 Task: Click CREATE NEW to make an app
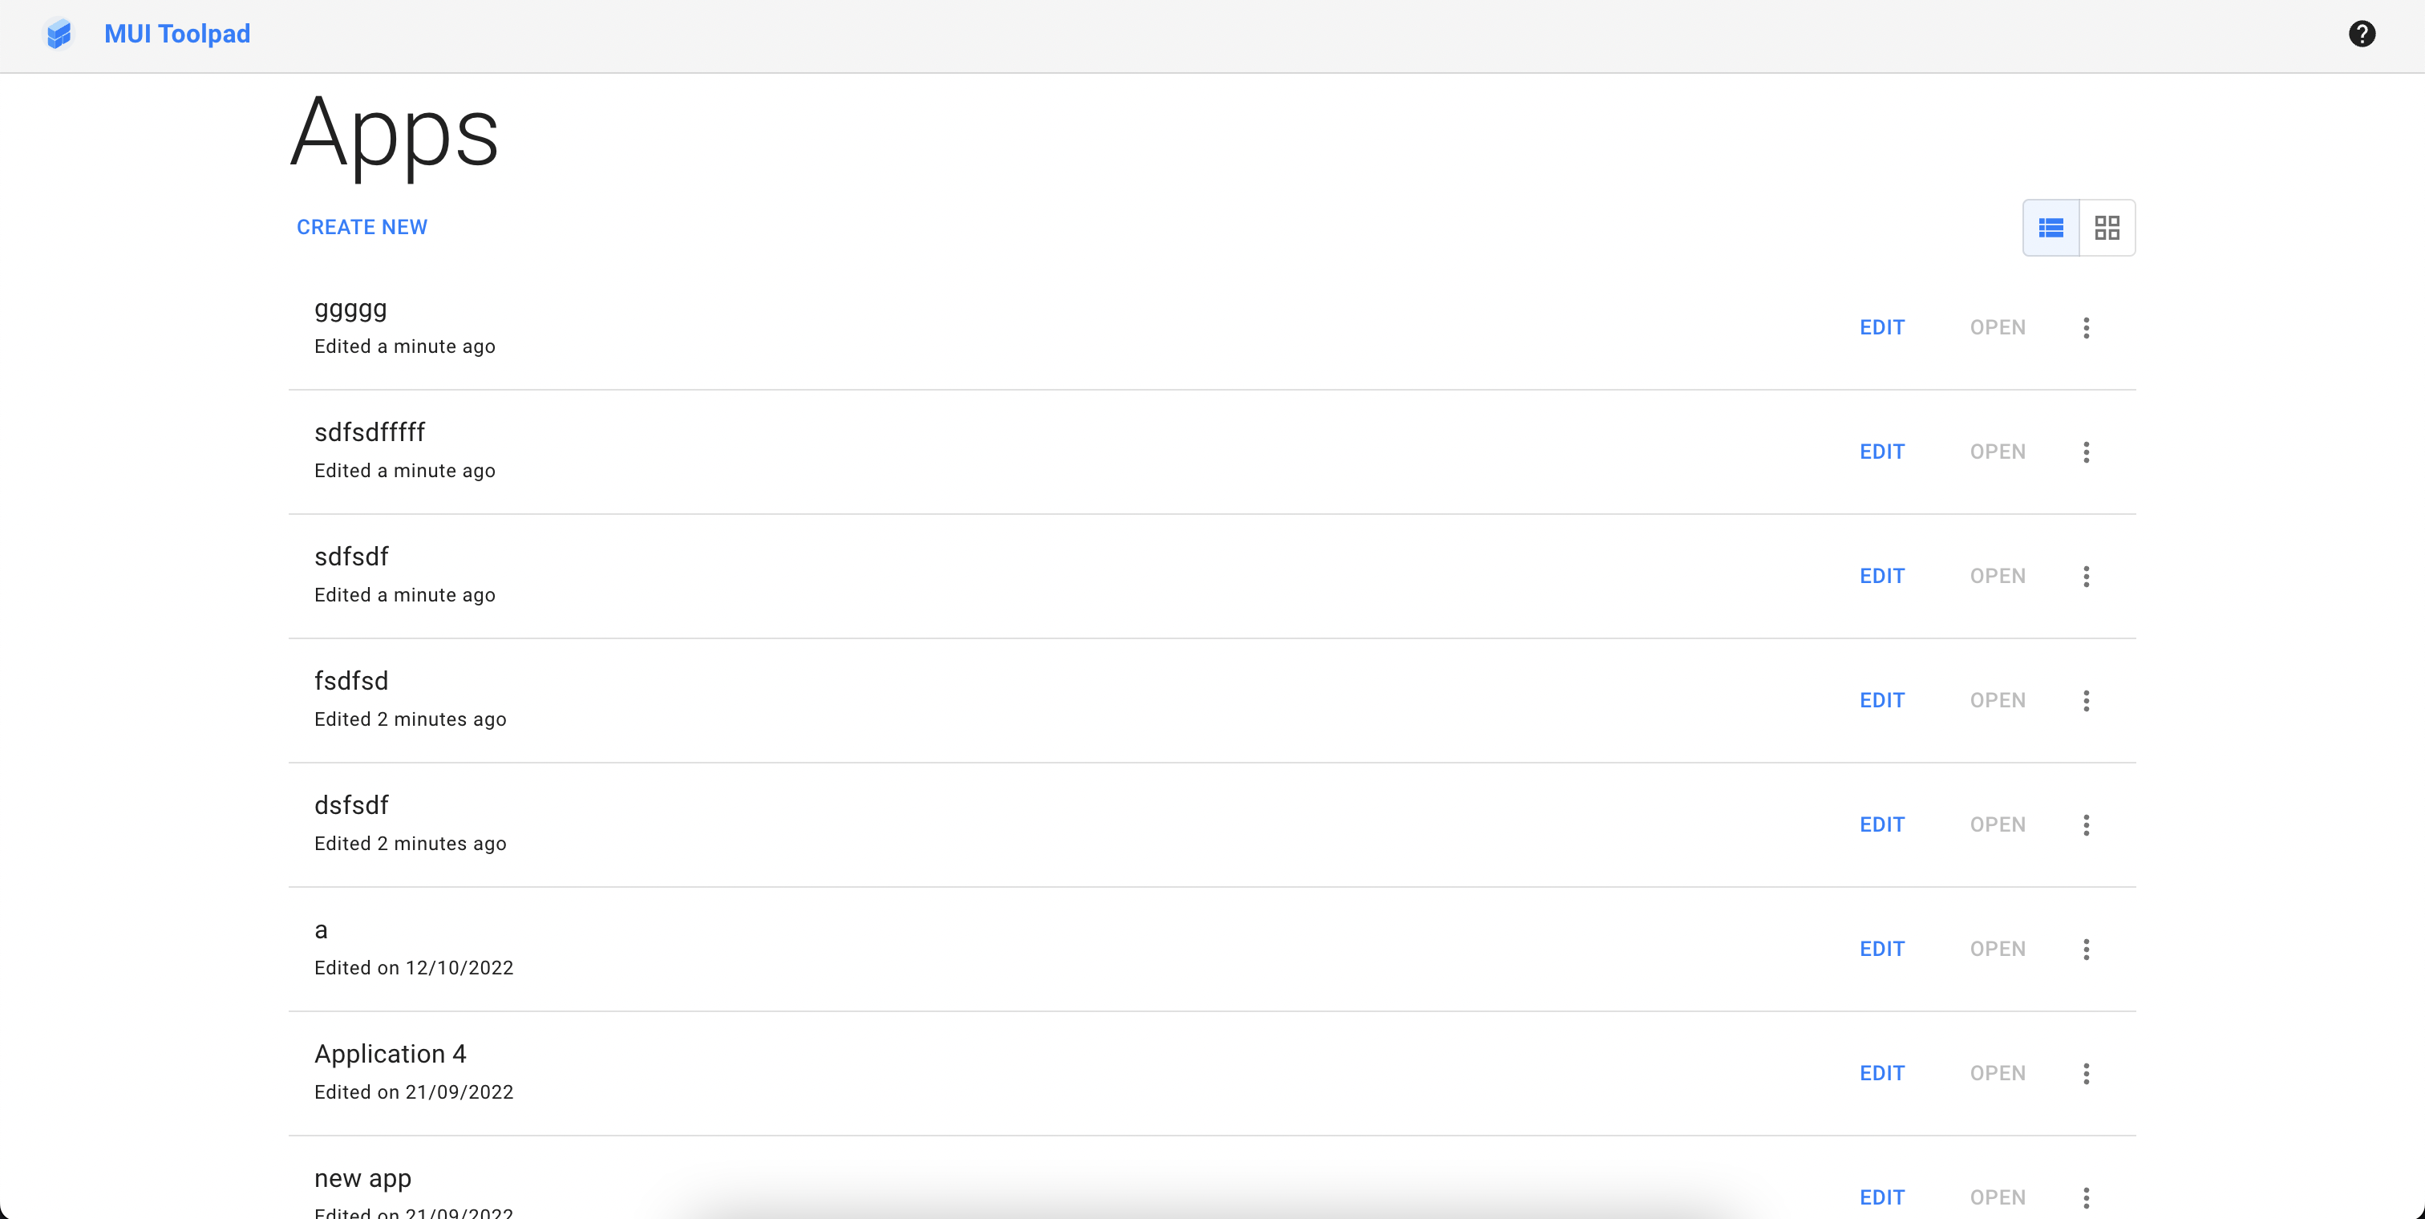point(362,227)
